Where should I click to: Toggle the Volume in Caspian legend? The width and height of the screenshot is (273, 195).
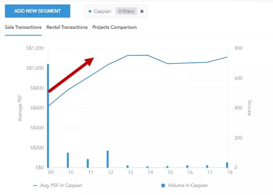(188, 185)
